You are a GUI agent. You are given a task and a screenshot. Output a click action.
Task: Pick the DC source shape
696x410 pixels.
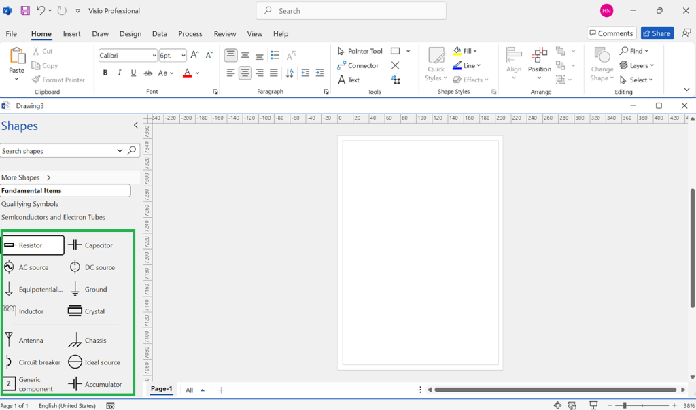92,267
